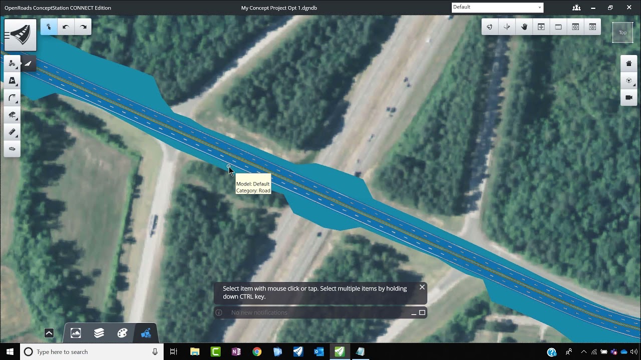Expand the bottom task panel with up chevron
The image size is (641, 360).
(x=49, y=333)
